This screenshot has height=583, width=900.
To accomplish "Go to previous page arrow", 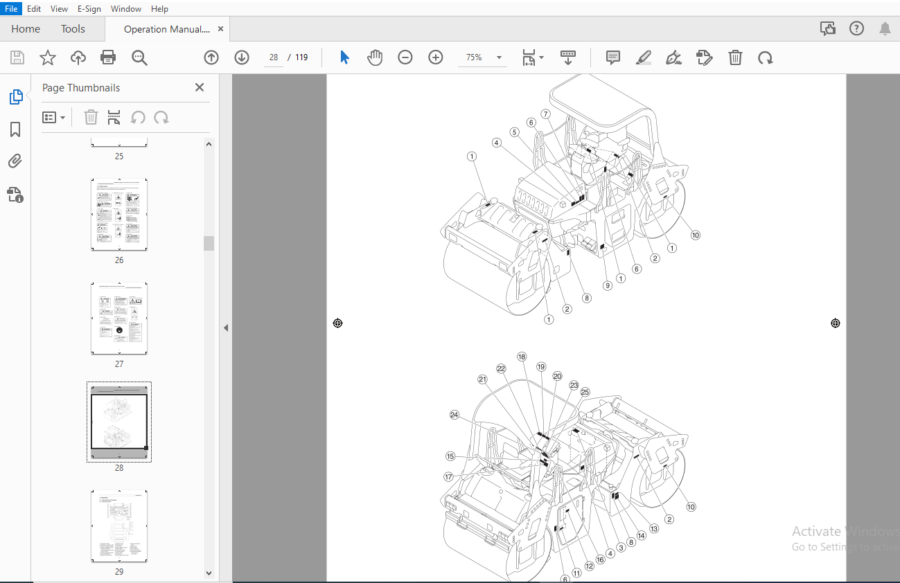I will (x=211, y=57).
